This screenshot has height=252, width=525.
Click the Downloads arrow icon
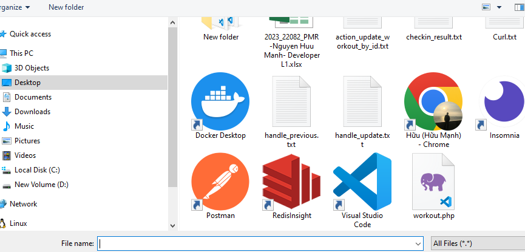7,112
